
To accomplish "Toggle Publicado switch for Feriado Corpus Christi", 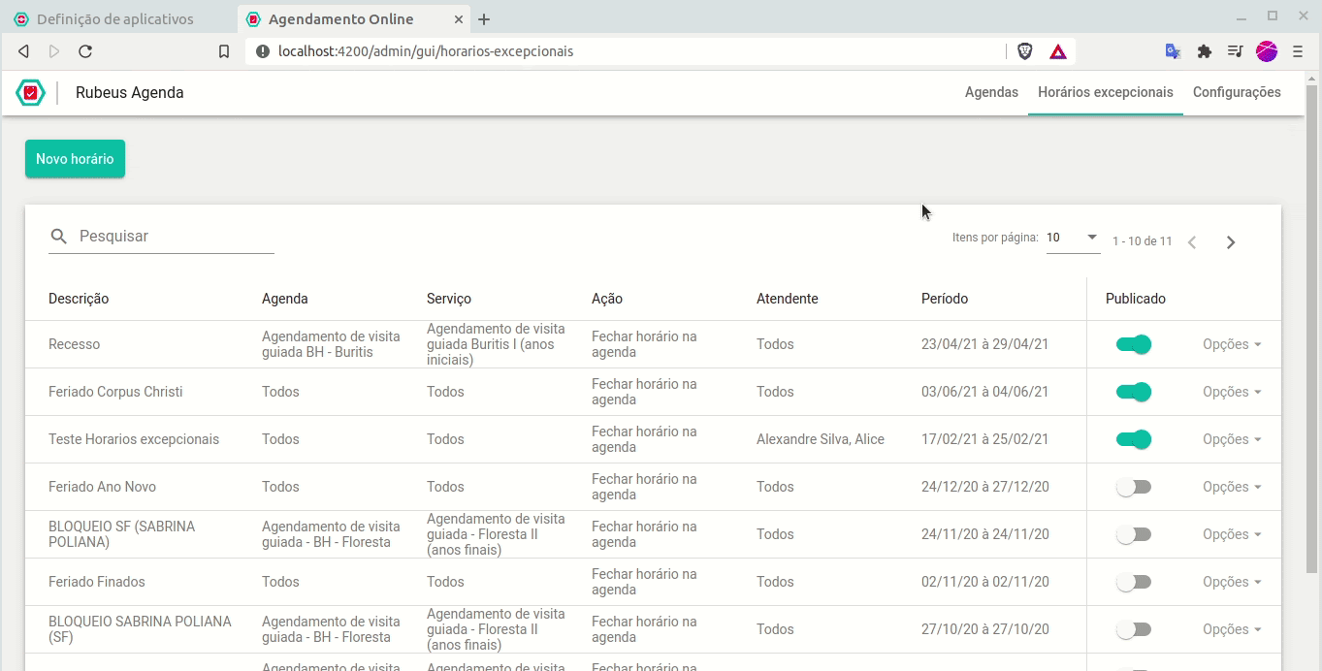I will pyautogui.click(x=1134, y=392).
